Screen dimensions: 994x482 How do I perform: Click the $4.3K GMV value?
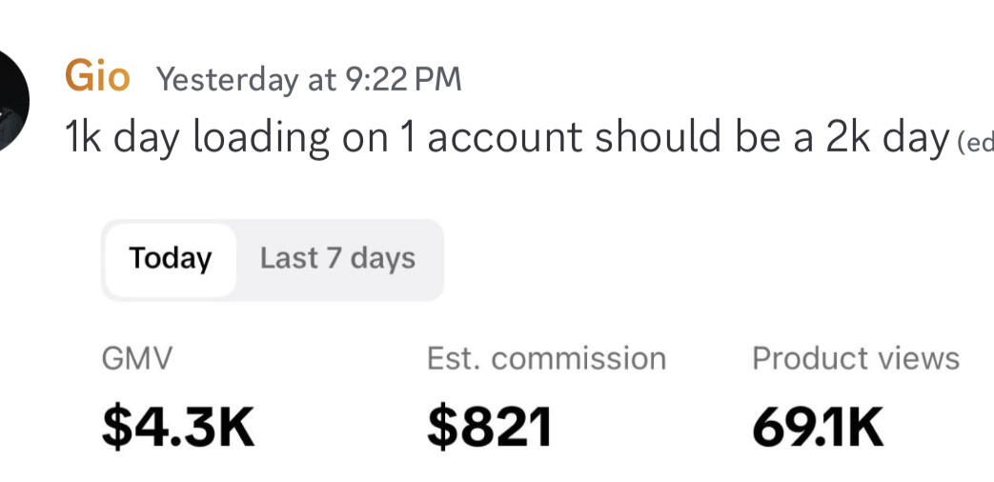point(179,427)
